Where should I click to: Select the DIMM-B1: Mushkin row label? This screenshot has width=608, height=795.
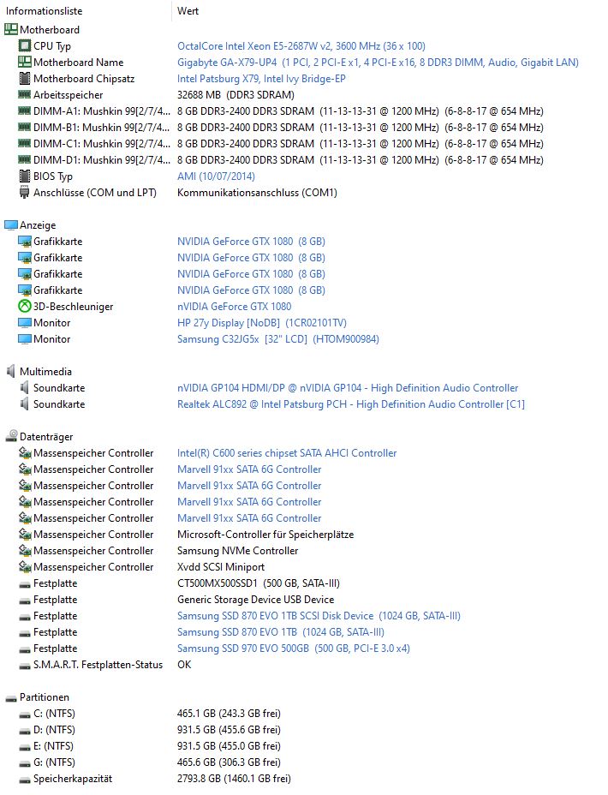click(x=101, y=127)
